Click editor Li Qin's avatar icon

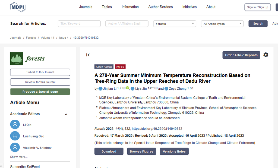(x=15, y=125)
